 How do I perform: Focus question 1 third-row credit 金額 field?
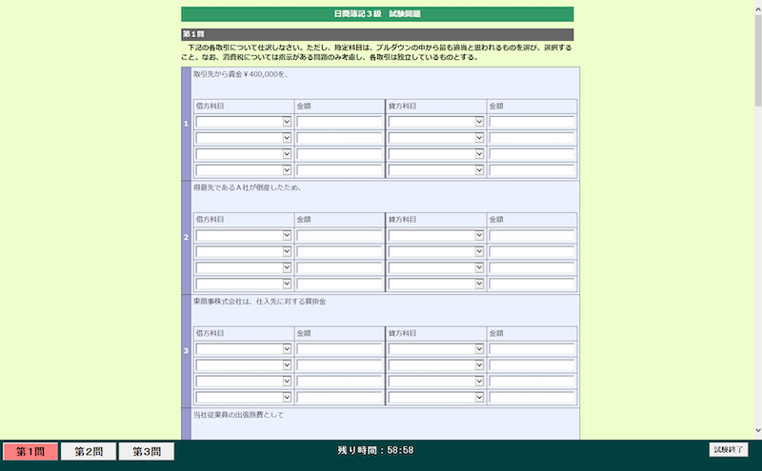532,154
